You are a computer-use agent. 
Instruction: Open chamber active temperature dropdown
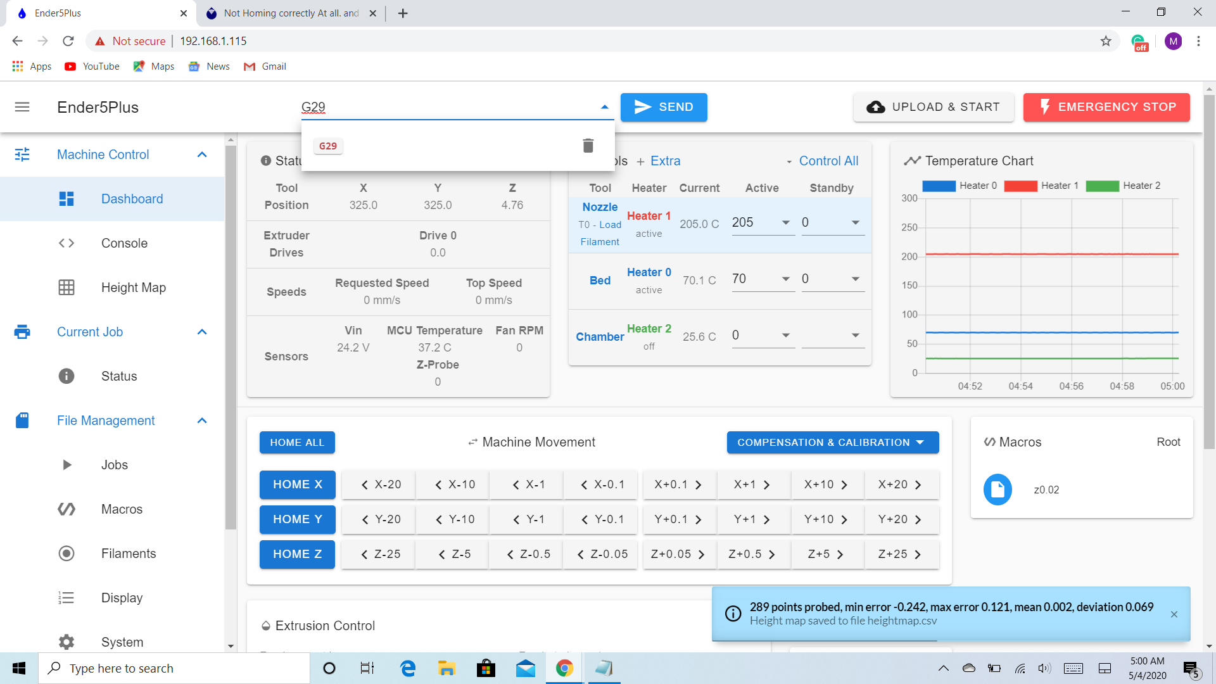pyautogui.click(x=785, y=335)
